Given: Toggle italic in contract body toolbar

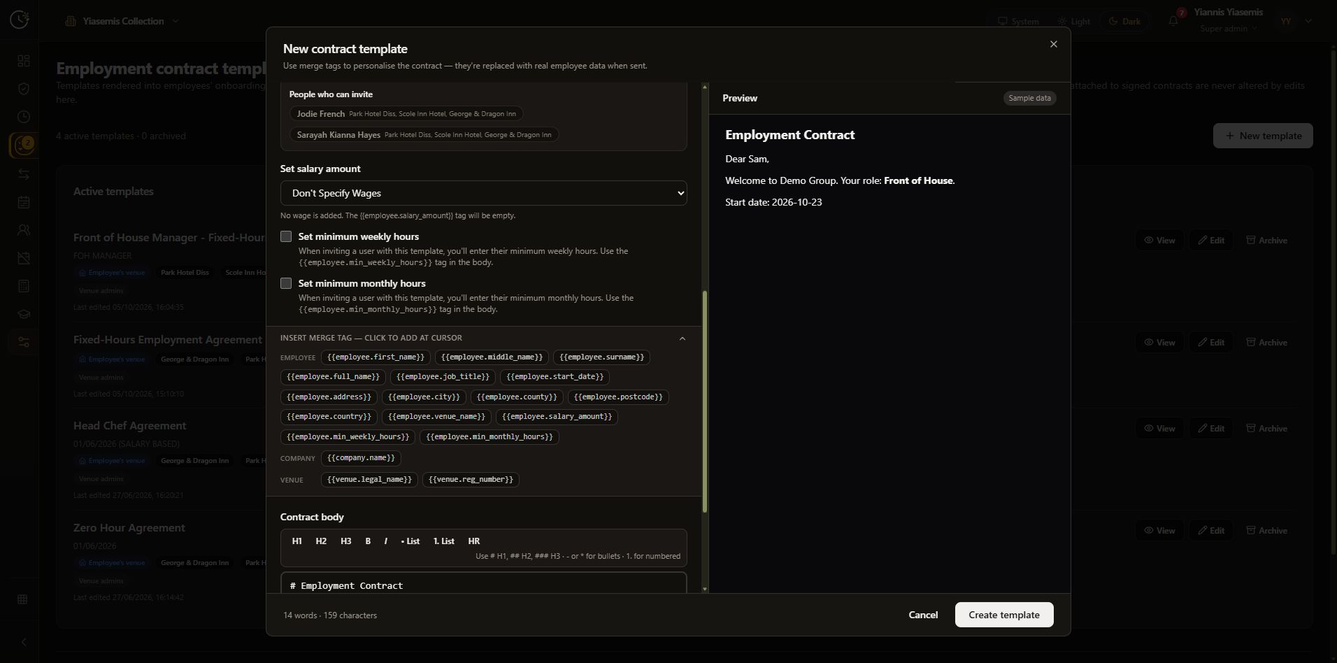Looking at the screenshot, I should click(x=385, y=541).
